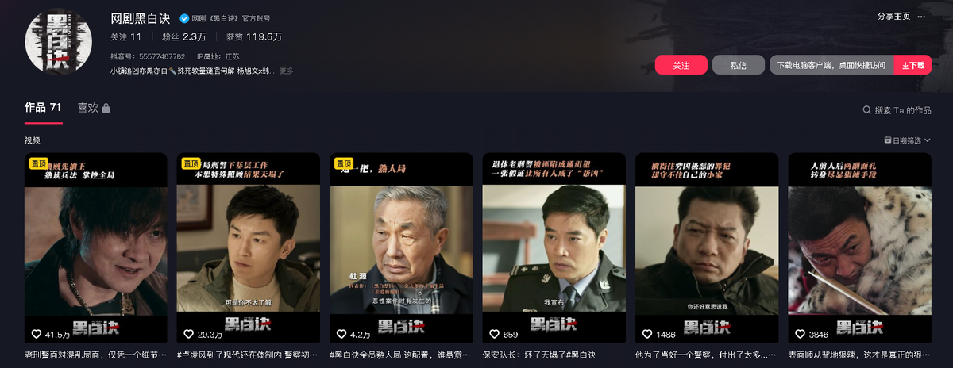
Task: Switch to the 作品 71 tab
Action: (43, 108)
